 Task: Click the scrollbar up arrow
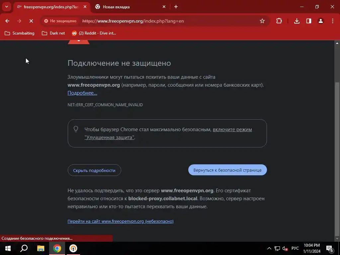click(x=337, y=43)
